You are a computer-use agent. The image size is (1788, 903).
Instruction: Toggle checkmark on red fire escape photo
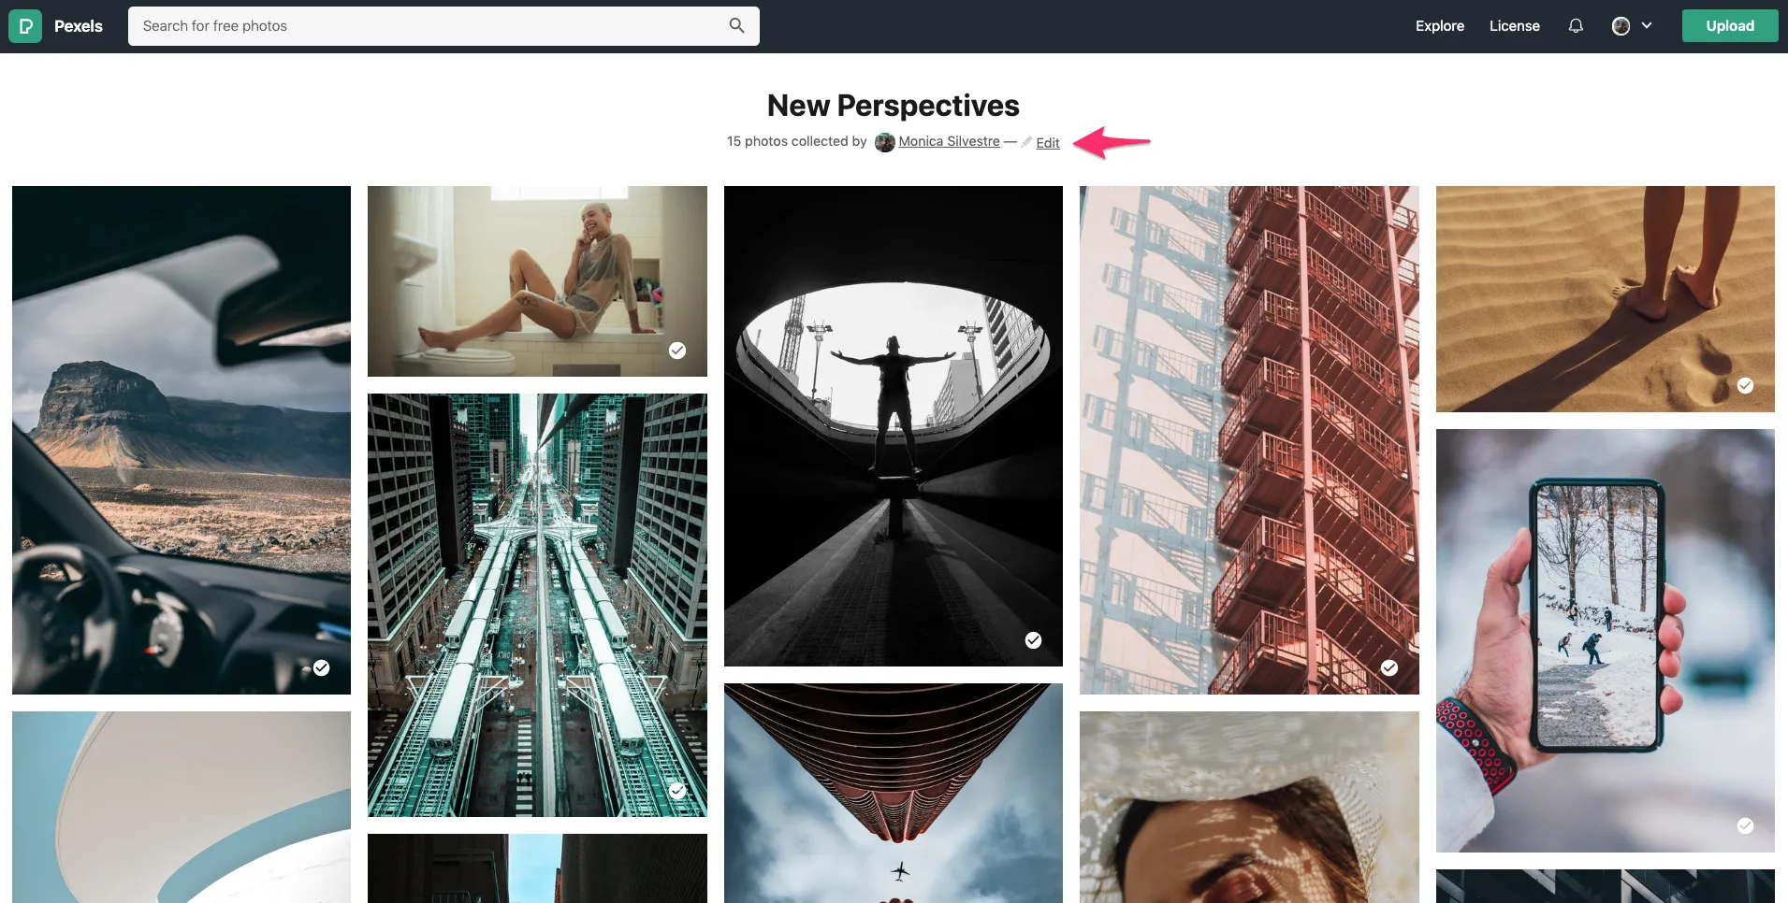pos(1389,667)
